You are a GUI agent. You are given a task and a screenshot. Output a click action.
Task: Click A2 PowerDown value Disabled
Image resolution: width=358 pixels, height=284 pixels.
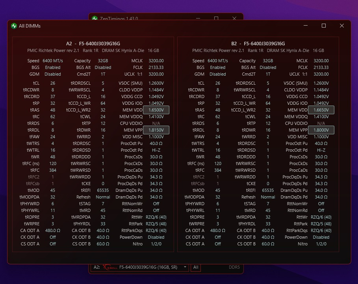[x=156, y=237]
